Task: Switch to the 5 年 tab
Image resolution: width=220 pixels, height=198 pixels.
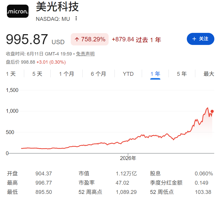Action: (x=182, y=74)
